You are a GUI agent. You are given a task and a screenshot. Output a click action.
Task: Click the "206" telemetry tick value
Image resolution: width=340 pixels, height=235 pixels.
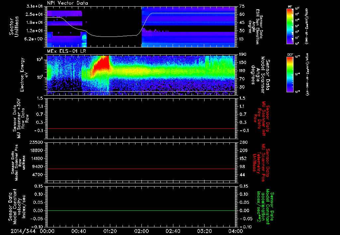(243, 150)
